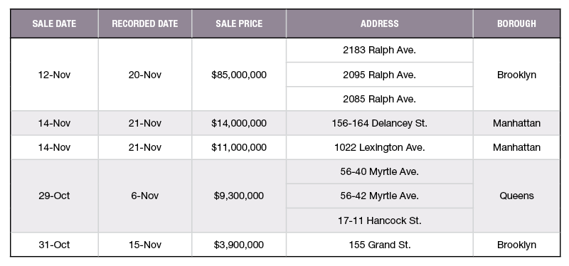
Task: Click the 29-Oct sale date cell
Action: (55, 196)
